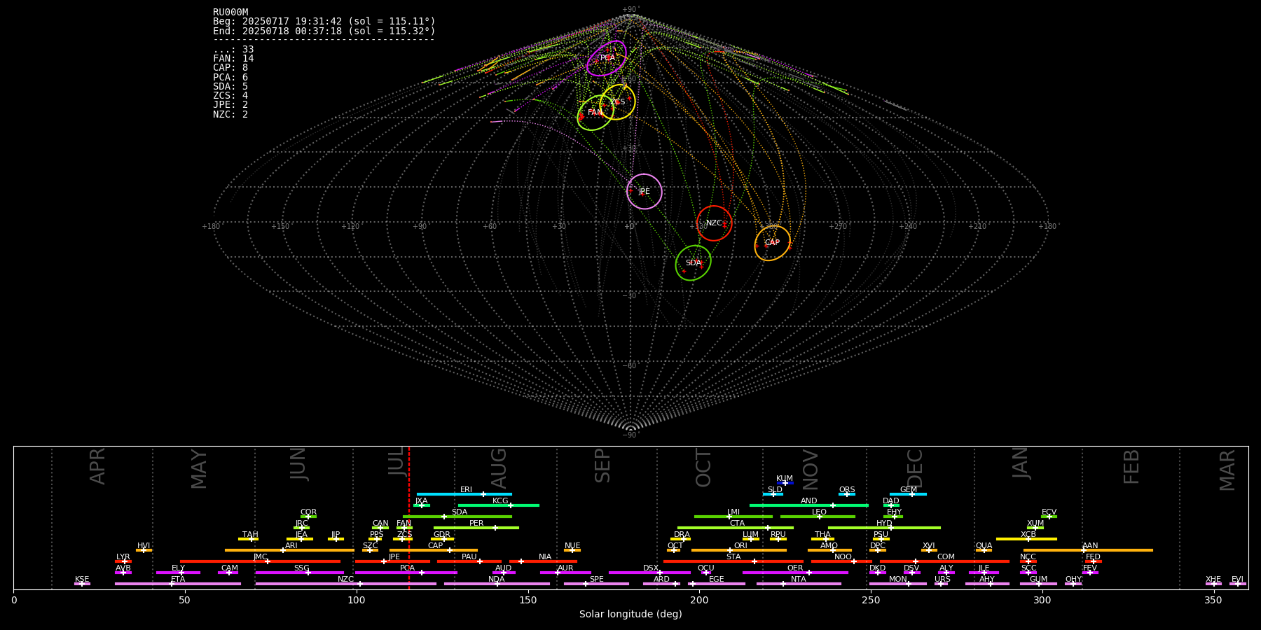
Task: Click the +90° label atop sky map
Action: (630, 9)
